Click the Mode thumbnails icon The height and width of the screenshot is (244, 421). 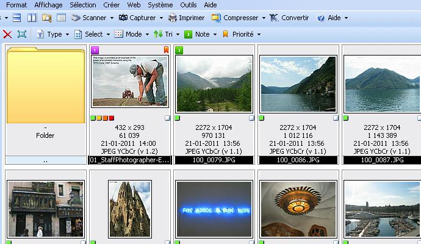pyautogui.click(x=118, y=34)
